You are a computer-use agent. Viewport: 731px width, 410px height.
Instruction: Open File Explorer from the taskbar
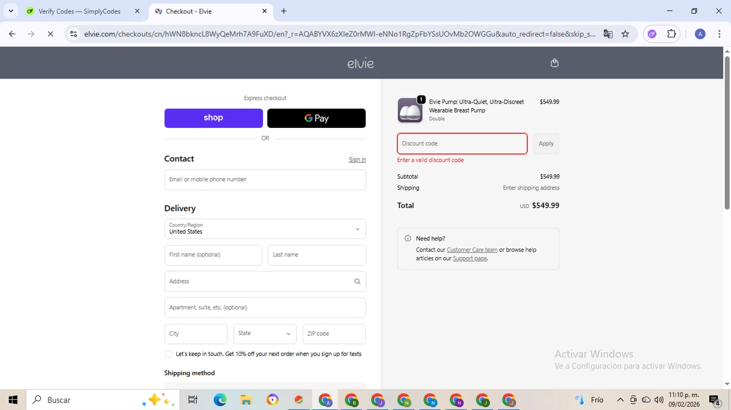point(246,400)
